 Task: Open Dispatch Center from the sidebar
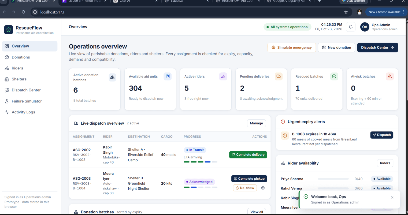pyautogui.click(x=30, y=90)
